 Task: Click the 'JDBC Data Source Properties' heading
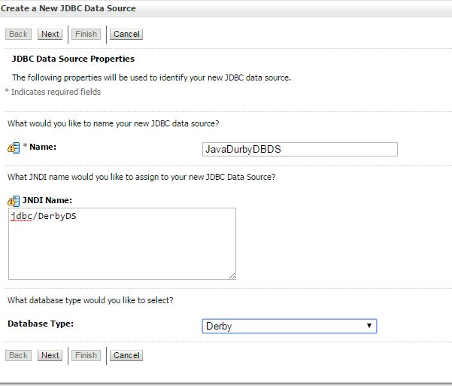click(73, 59)
